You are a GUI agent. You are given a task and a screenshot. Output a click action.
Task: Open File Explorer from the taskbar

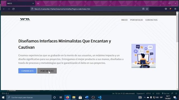pos(74,97)
